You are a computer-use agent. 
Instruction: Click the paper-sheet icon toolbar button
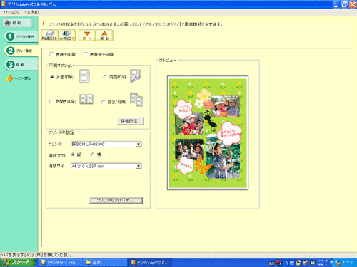49,35
